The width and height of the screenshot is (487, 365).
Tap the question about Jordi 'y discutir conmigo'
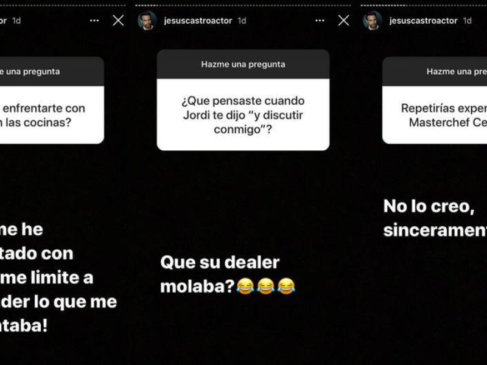[243, 115]
